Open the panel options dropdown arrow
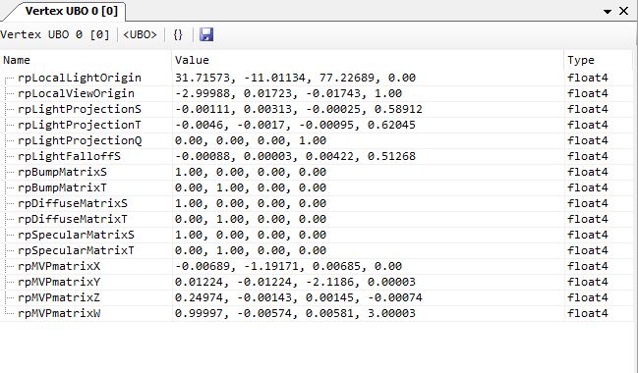Viewport: 638px width, 373px height. point(608,11)
